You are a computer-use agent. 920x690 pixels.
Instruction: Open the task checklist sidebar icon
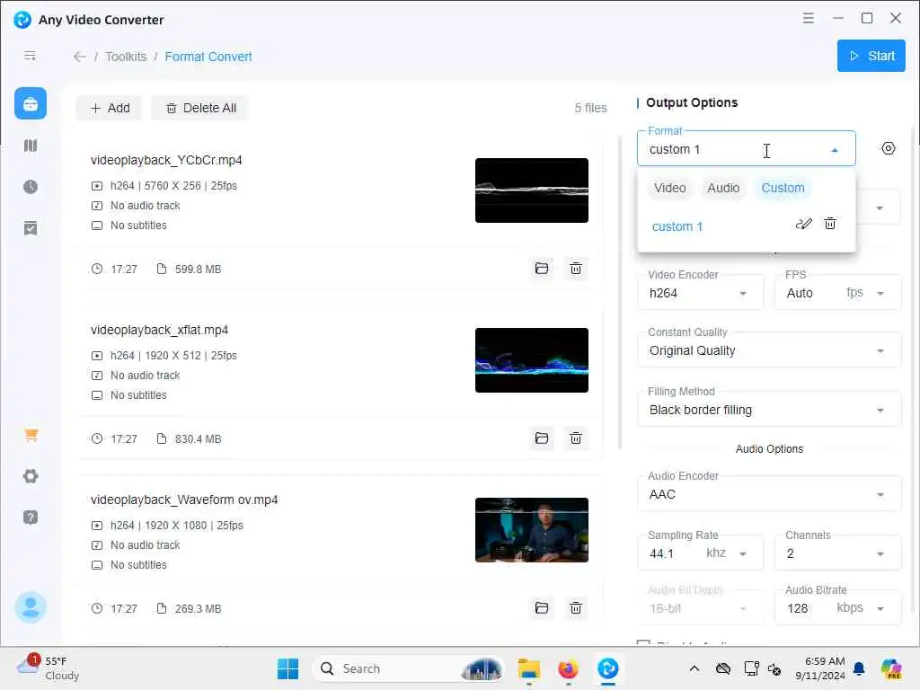31,228
